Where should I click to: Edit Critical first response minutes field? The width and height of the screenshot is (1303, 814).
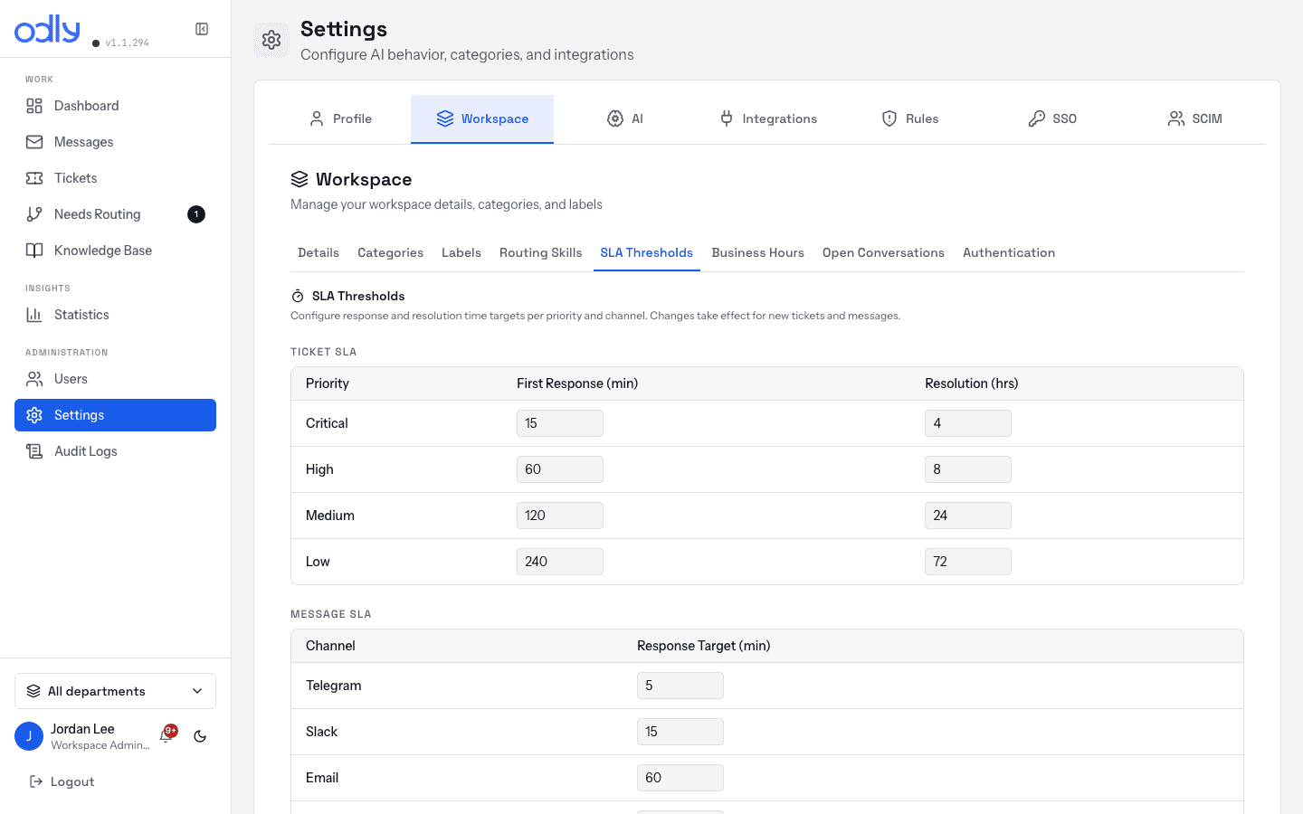pyautogui.click(x=560, y=423)
